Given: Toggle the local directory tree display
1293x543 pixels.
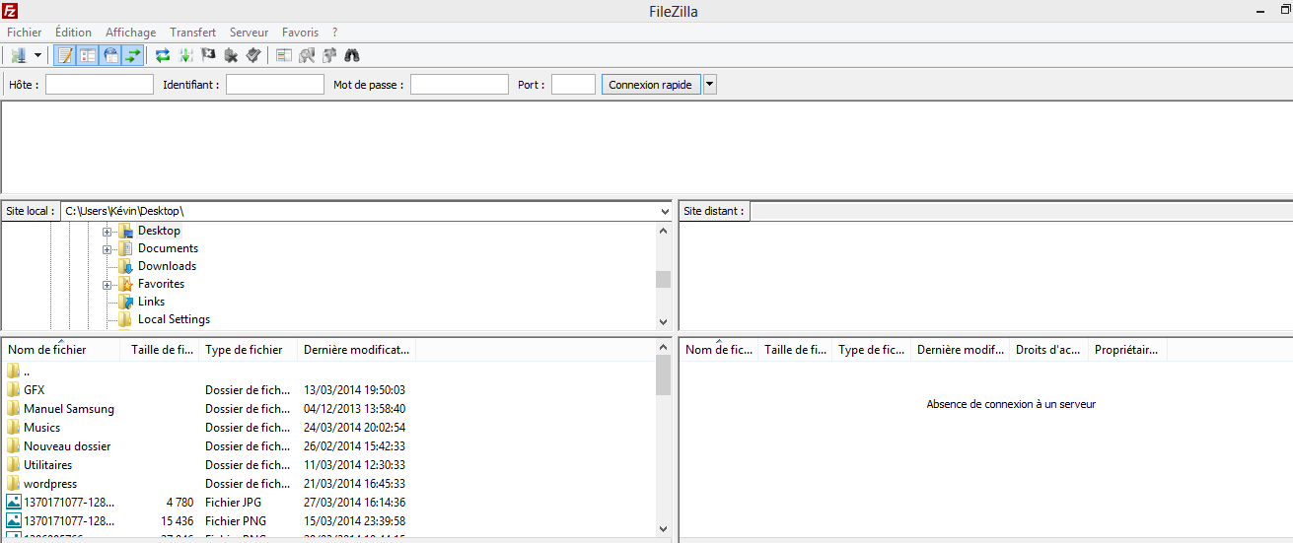Looking at the screenshot, I should click(x=88, y=55).
